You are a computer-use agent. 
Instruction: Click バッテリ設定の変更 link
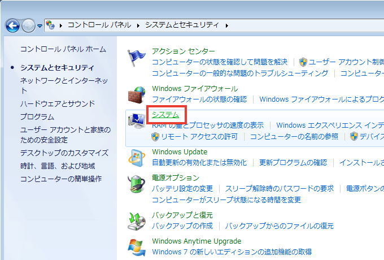pyautogui.click(x=182, y=188)
